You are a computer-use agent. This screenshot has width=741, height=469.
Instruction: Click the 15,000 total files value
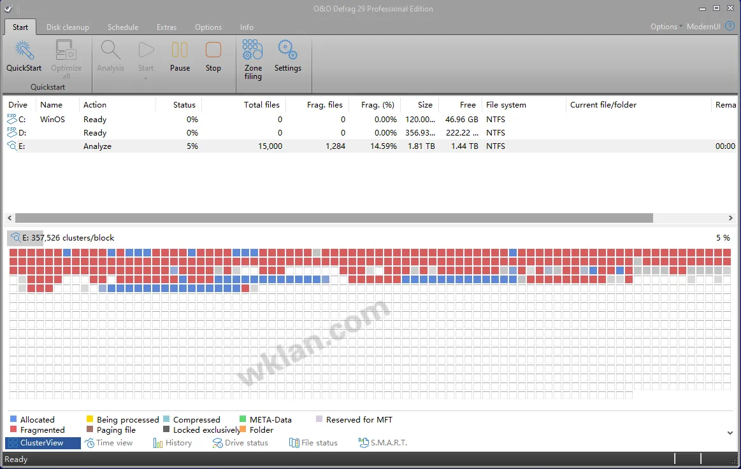(x=270, y=146)
